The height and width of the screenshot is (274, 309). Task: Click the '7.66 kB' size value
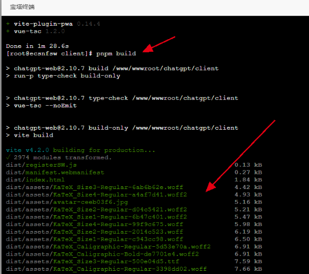248,269
